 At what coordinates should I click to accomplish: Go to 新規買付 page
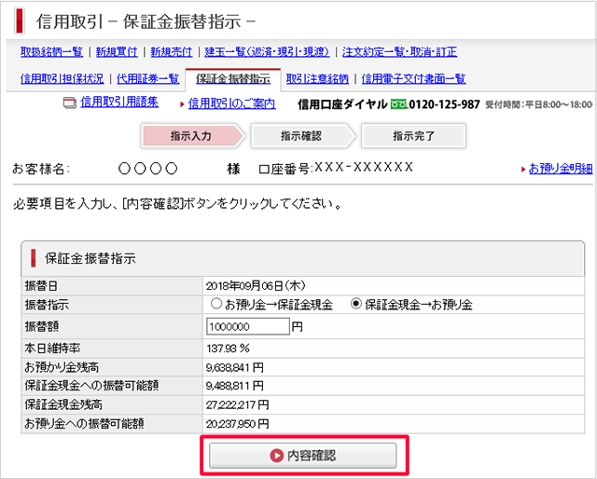[117, 52]
